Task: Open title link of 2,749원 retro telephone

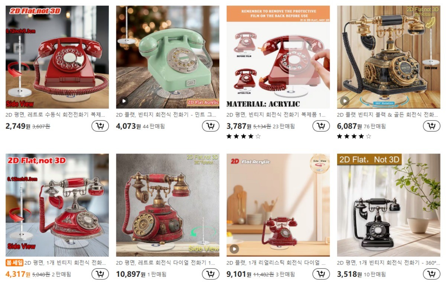Action: click(x=55, y=115)
